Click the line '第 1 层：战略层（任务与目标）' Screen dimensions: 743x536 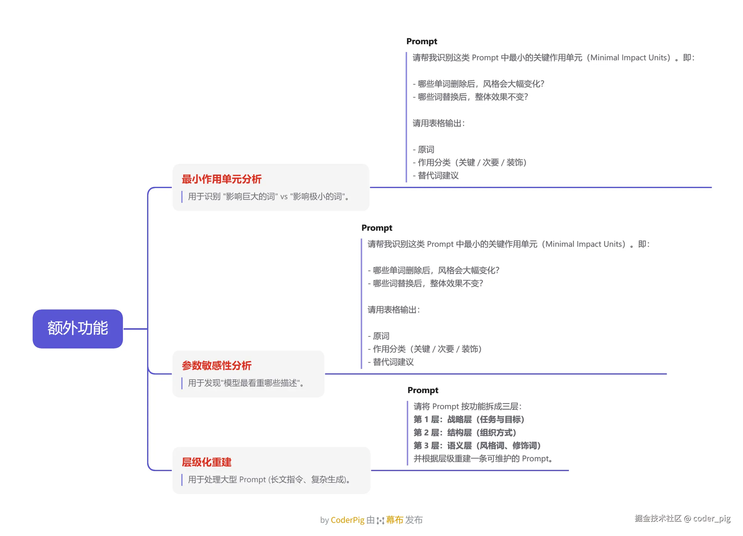469,419
